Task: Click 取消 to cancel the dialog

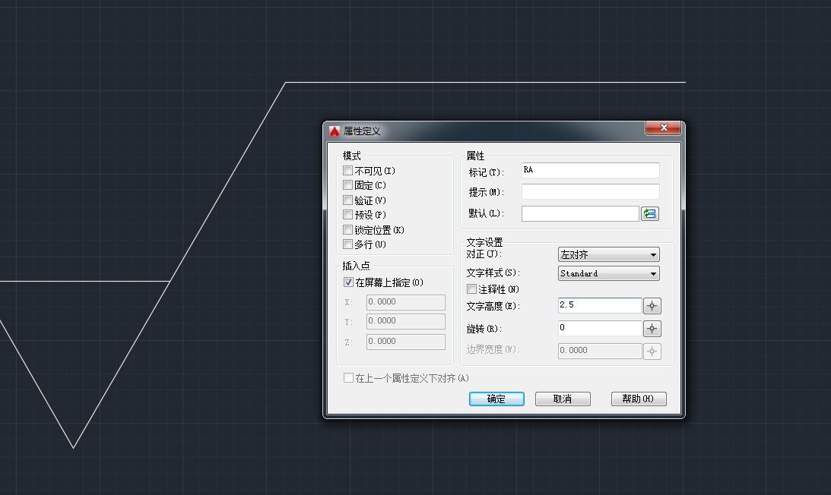Action: click(563, 399)
